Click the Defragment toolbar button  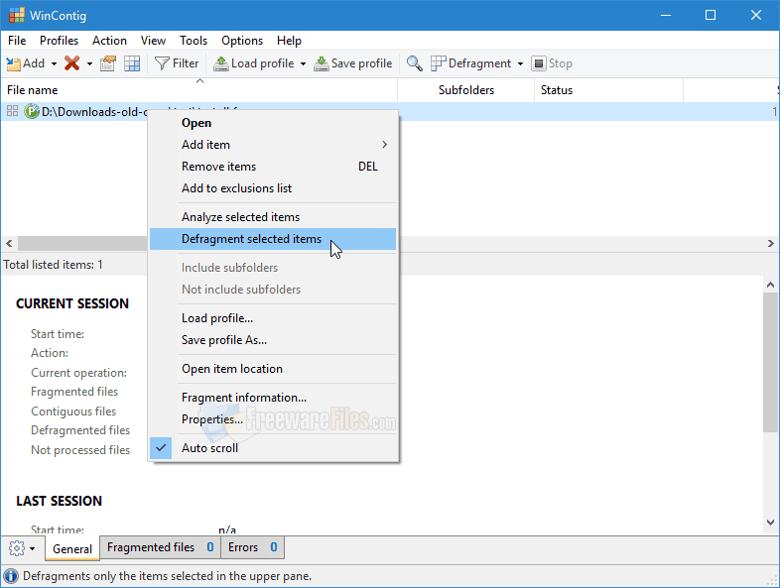coord(471,63)
